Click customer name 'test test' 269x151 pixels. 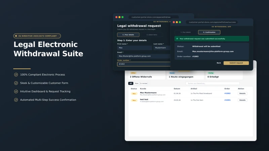(x=144, y=99)
